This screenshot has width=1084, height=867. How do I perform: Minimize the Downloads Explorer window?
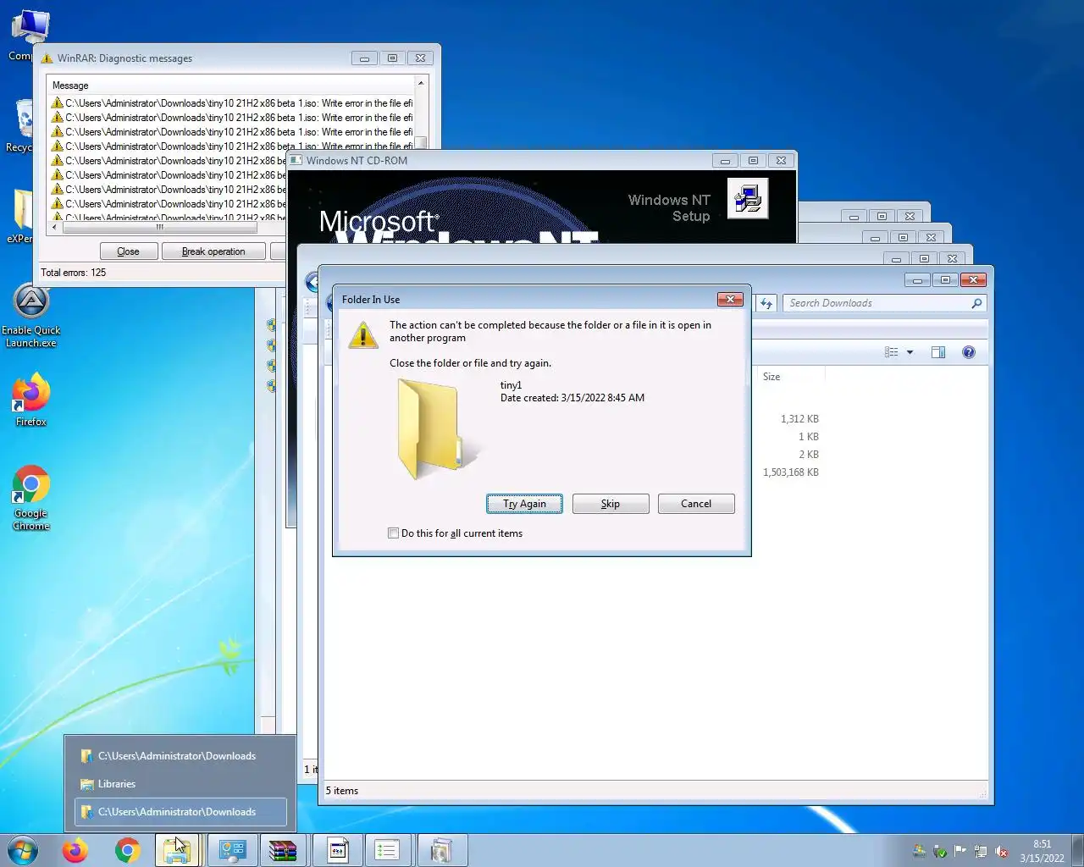pos(917,280)
